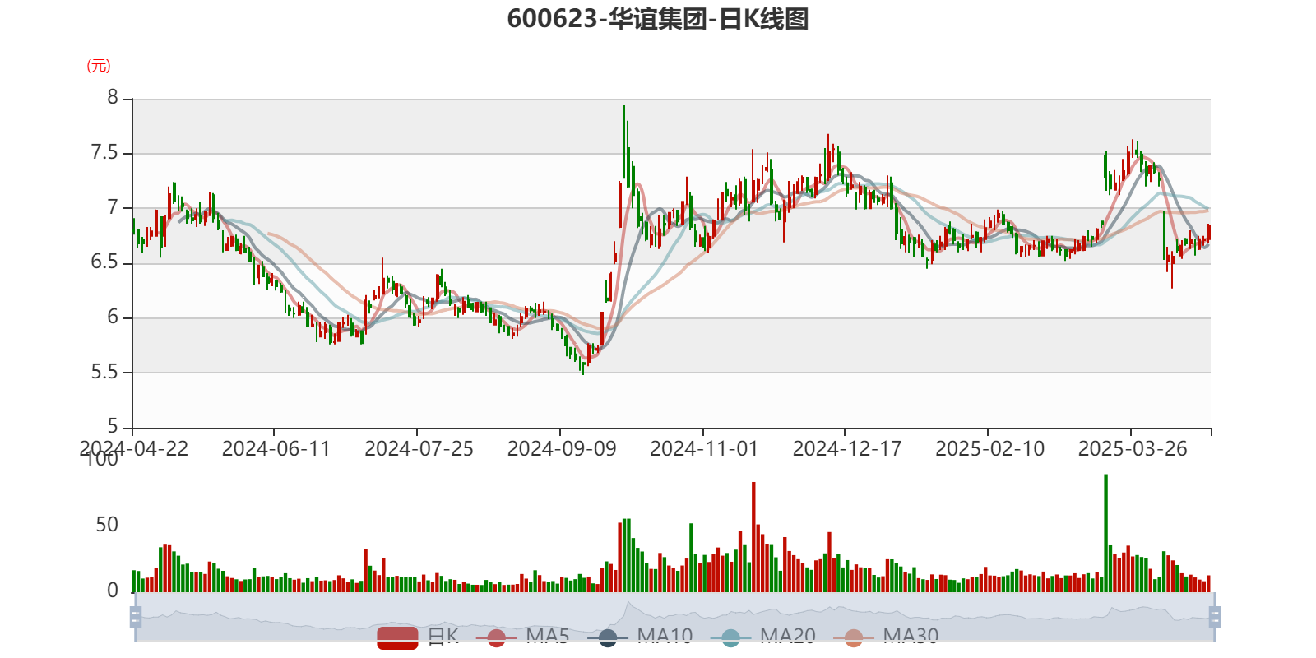This screenshot has width=1316, height=658.
Task: Grab the left data zoom handle
Action: point(136,616)
